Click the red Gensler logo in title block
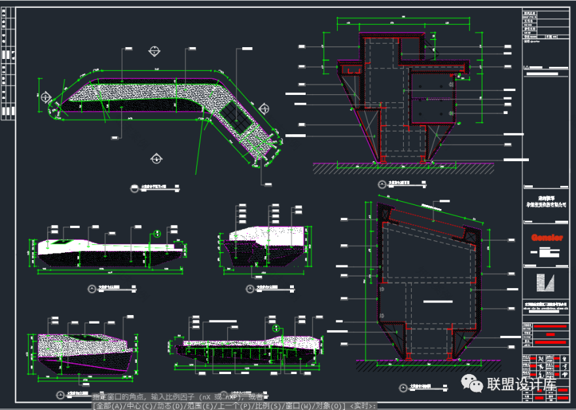Screen dimensions: 576x410 click(x=547, y=238)
